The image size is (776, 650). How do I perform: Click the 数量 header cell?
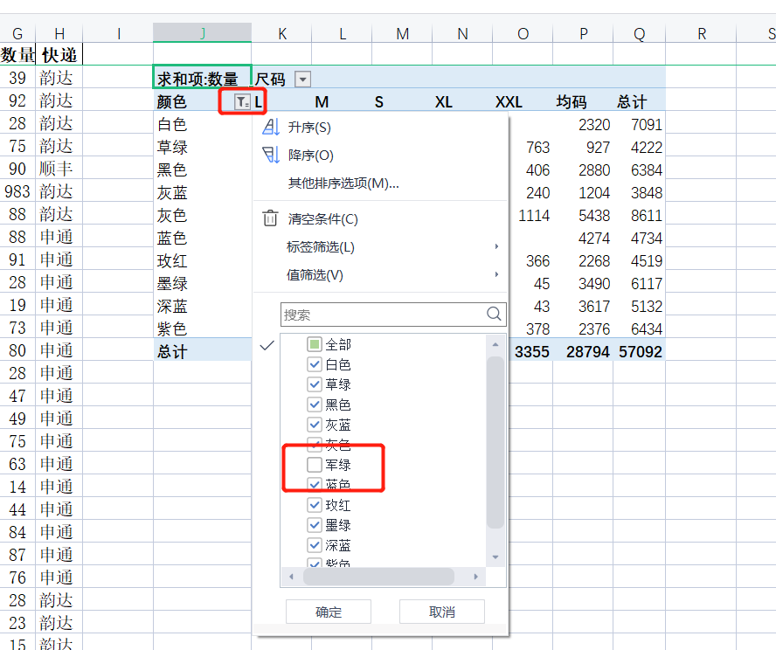(x=17, y=54)
